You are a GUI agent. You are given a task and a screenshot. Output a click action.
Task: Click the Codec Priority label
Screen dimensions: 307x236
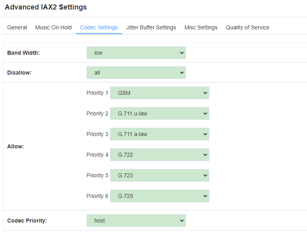point(27,221)
